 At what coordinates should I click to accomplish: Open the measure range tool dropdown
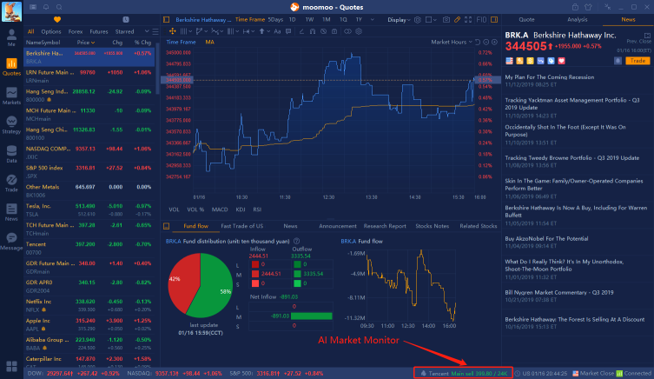click(248, 31)
